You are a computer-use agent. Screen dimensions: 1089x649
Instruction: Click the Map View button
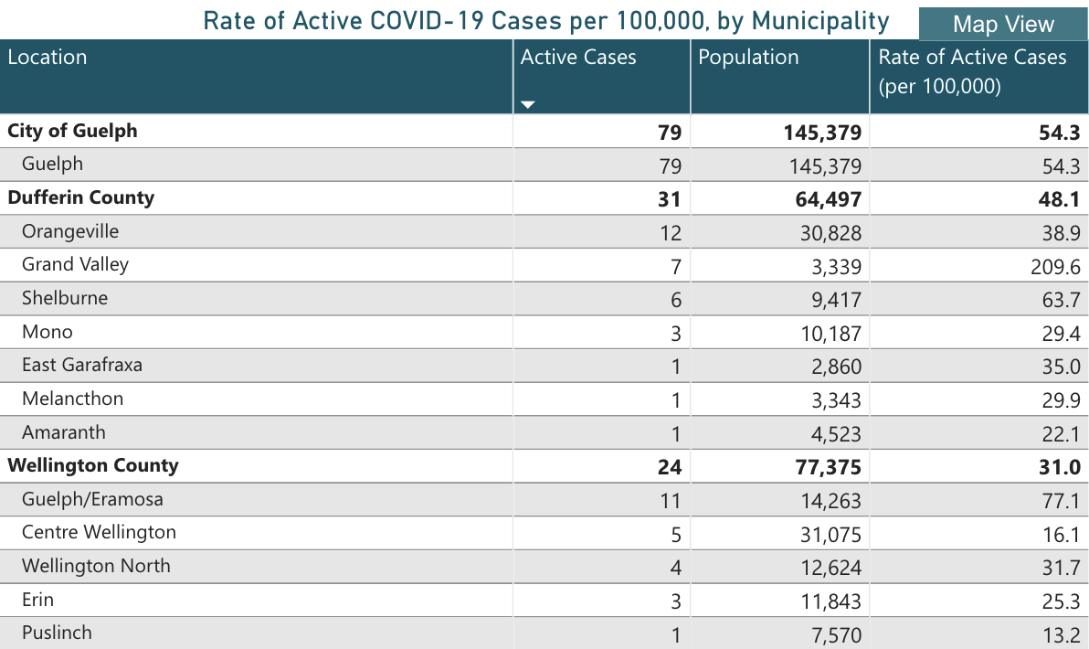pos(1003,24)
